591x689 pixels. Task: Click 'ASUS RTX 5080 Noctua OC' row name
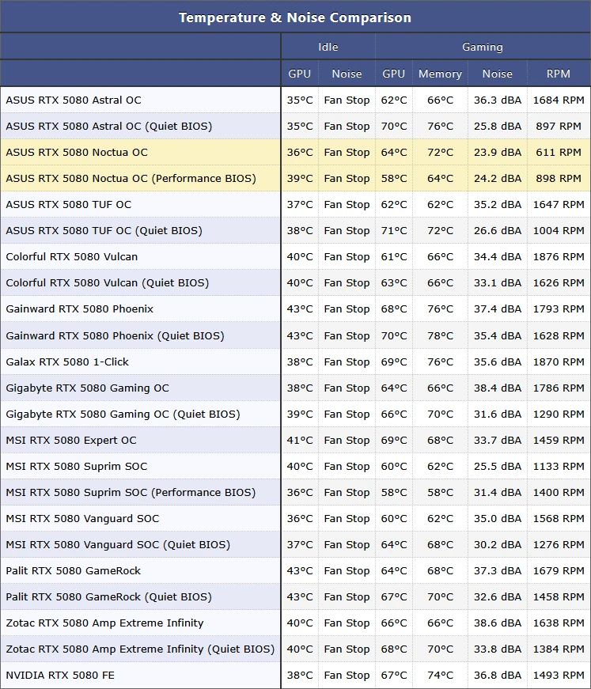tap(77, 152)
